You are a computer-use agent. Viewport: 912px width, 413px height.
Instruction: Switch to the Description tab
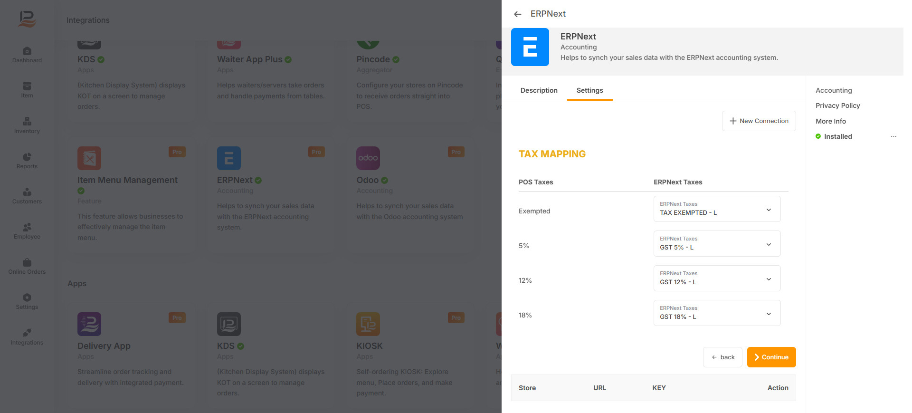point(539,90)
